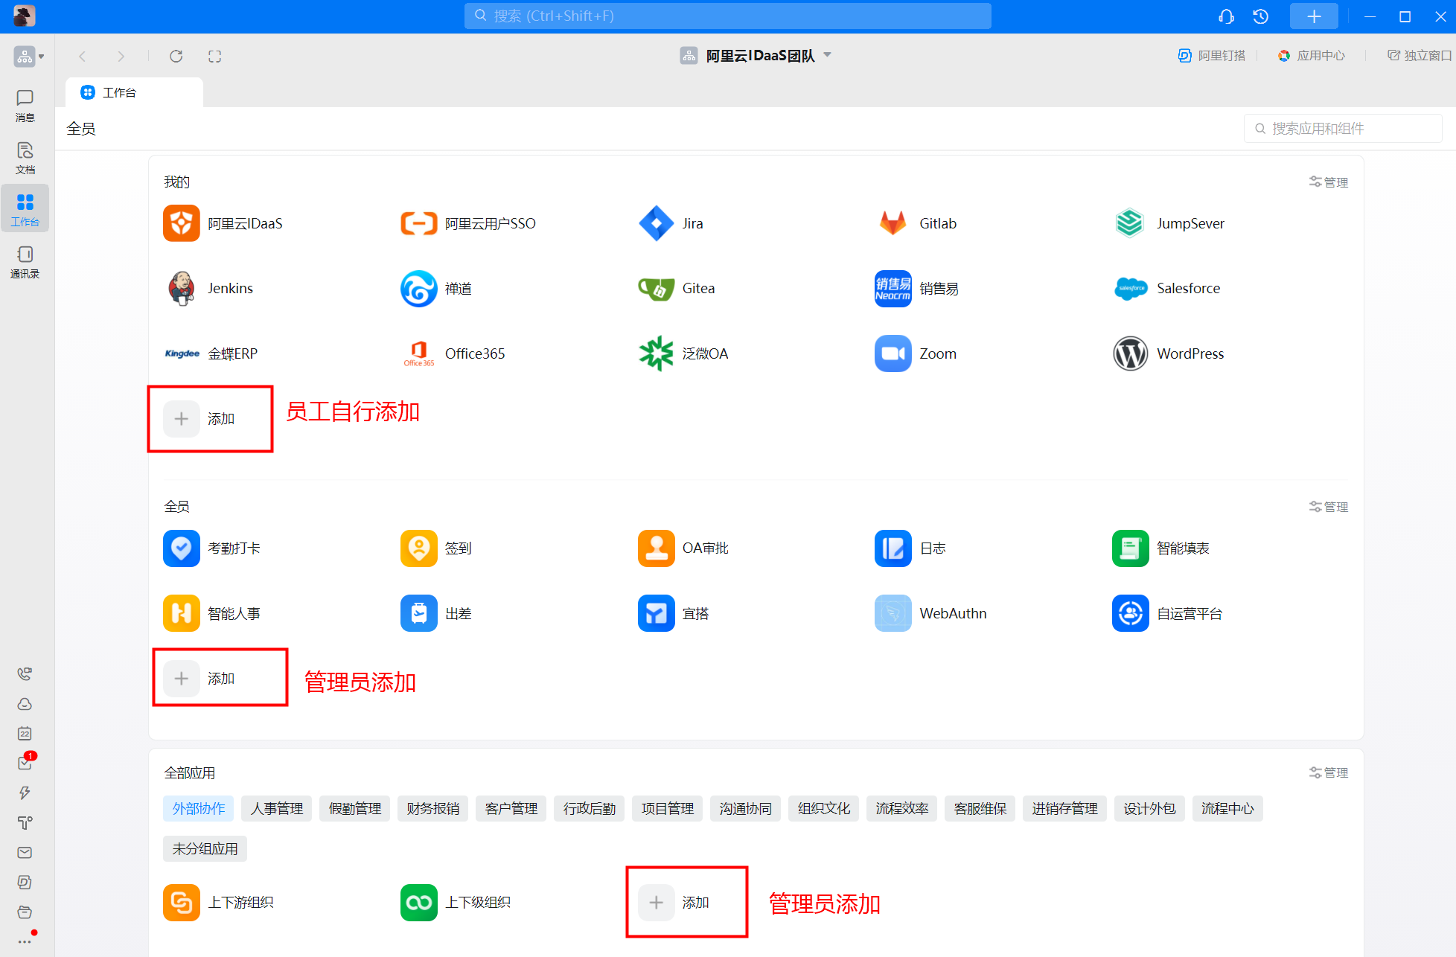1456x957 pixels.
Task: Open the Office365 app
Action: coord(453,353)
